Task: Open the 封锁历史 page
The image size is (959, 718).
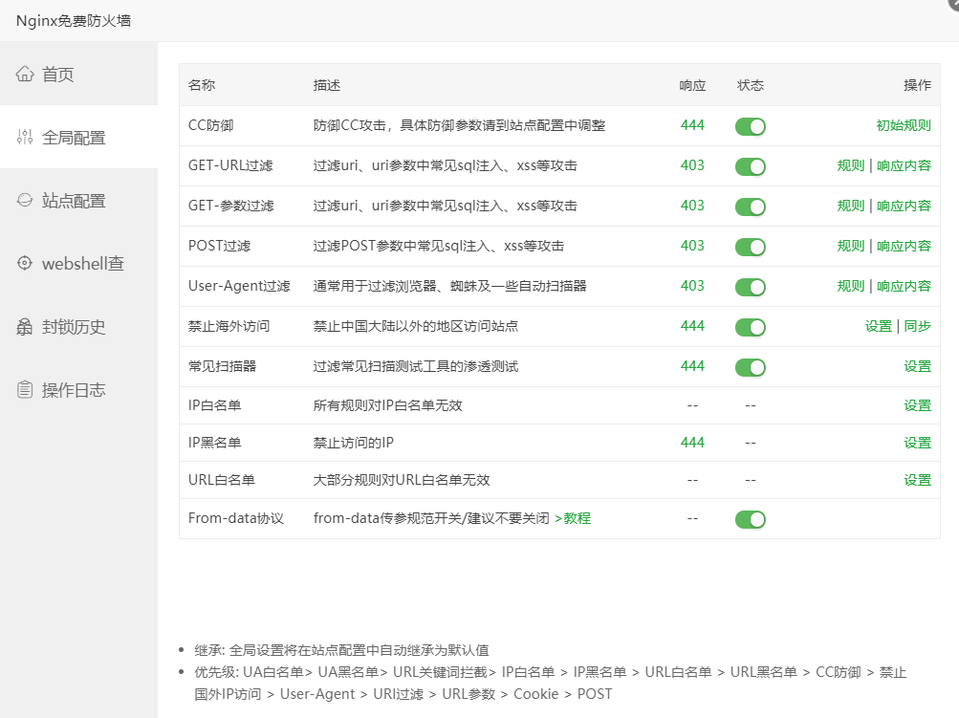Action: tap(79, 327)
